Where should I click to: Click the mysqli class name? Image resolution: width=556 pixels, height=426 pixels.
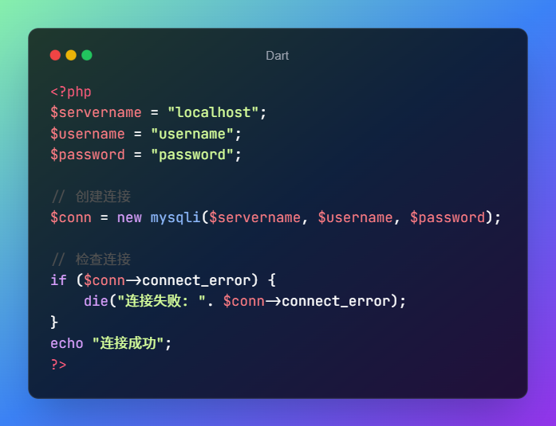175,217
